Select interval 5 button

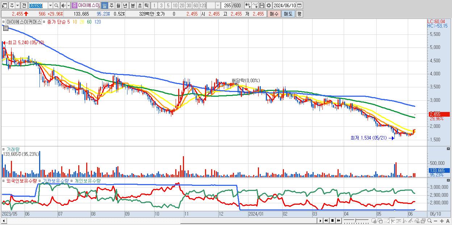pyautogui.click(x=168, y=5)
